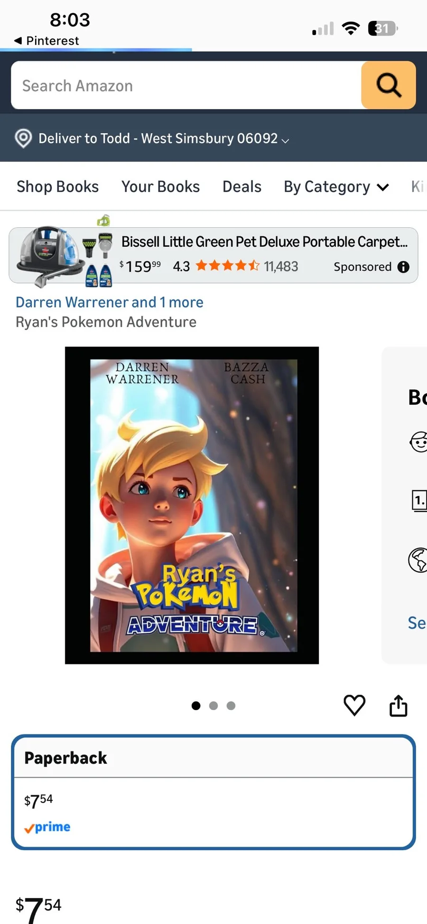Viewport: 427px width, 924px height.
Task: Add book to wishlist with heart icon
Action: tap(354, 705)
